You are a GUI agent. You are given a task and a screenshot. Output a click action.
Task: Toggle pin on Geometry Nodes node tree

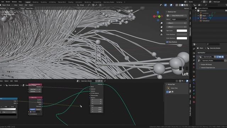click(x=105, y=81)
